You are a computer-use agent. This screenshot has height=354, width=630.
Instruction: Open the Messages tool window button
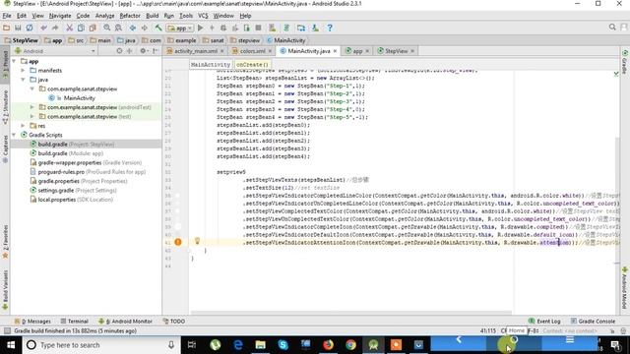[x=32, y=322]
